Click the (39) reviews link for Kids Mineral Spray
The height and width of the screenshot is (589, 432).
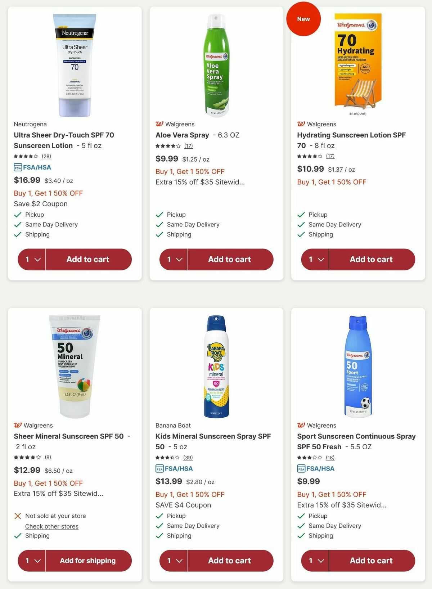188,458
